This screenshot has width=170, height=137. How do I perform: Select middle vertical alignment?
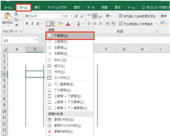click(x=95, y=16)
